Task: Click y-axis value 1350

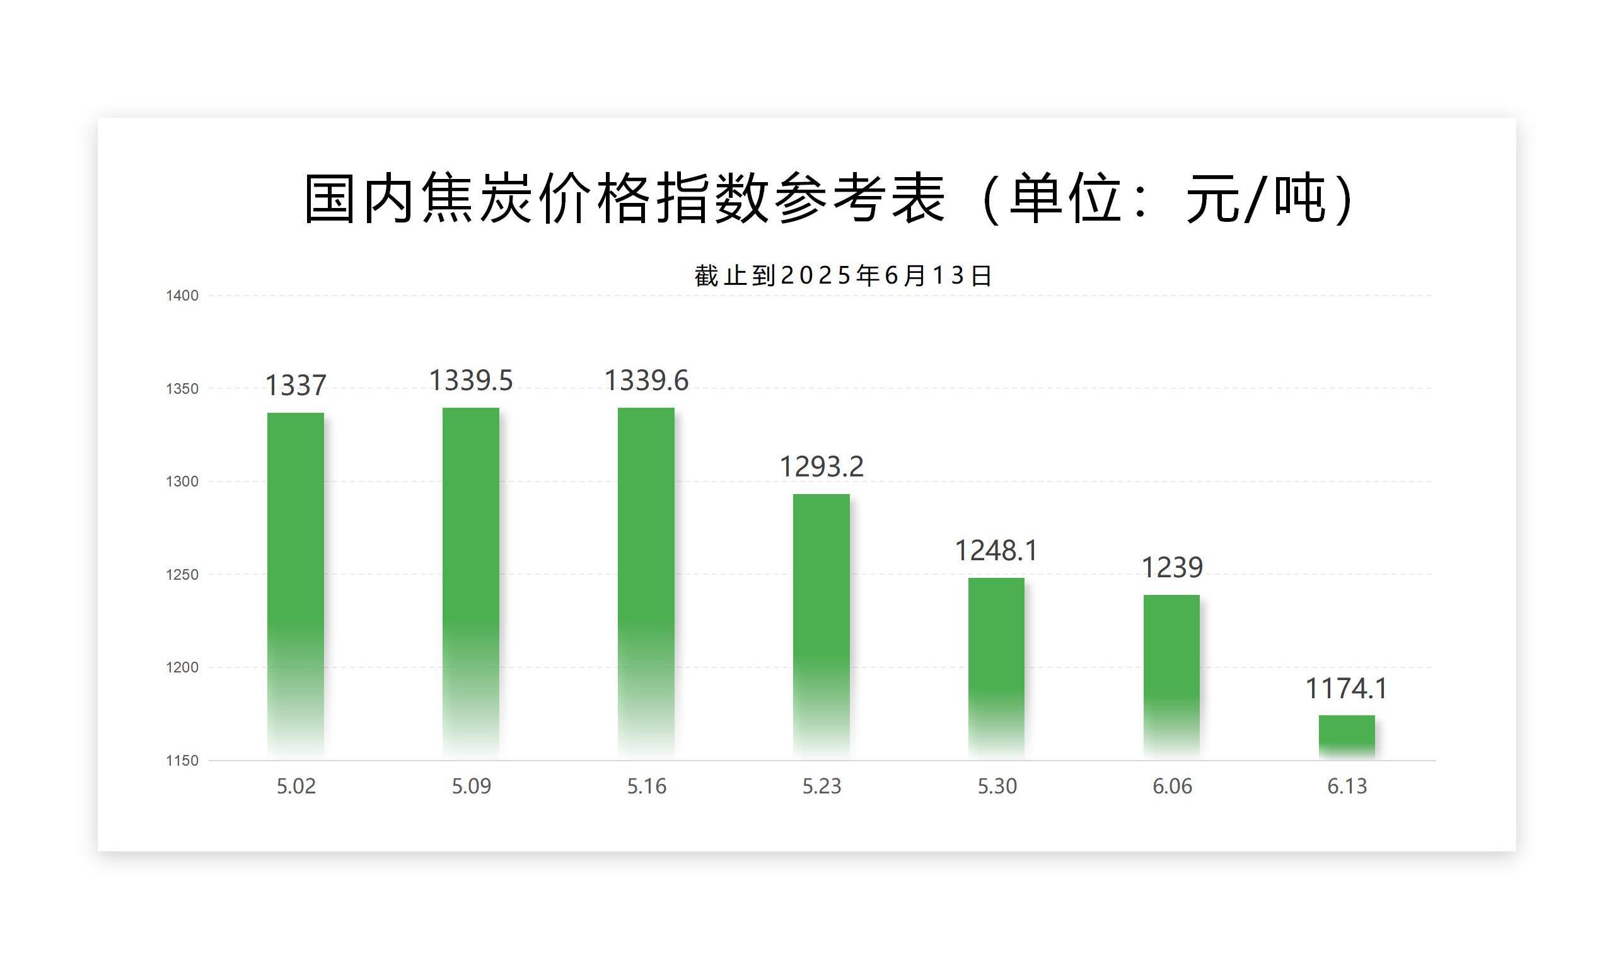Action: point(182,389)
